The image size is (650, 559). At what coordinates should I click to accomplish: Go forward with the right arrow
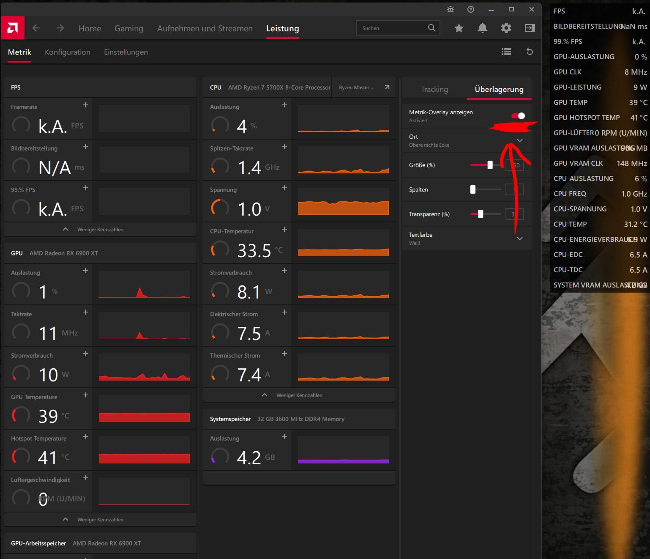click(60, 28)
